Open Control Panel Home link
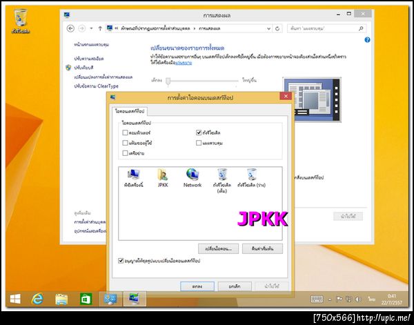This screenshot has width=414, height=325. 92,45
